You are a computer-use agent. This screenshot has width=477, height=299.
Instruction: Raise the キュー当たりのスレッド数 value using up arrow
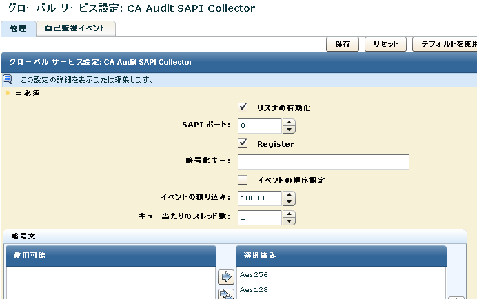(290, 214)
